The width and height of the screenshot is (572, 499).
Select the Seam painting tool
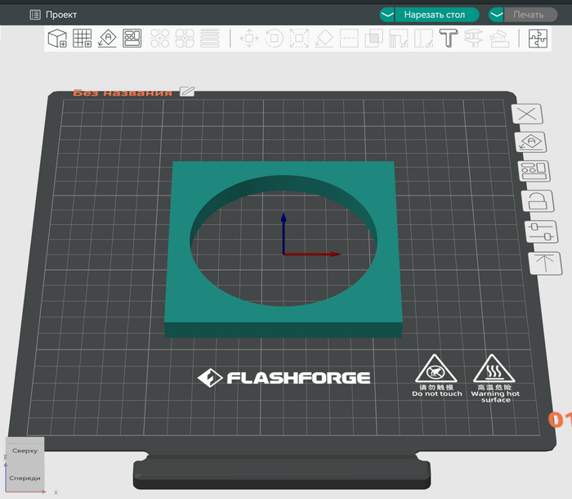[423, 38]
